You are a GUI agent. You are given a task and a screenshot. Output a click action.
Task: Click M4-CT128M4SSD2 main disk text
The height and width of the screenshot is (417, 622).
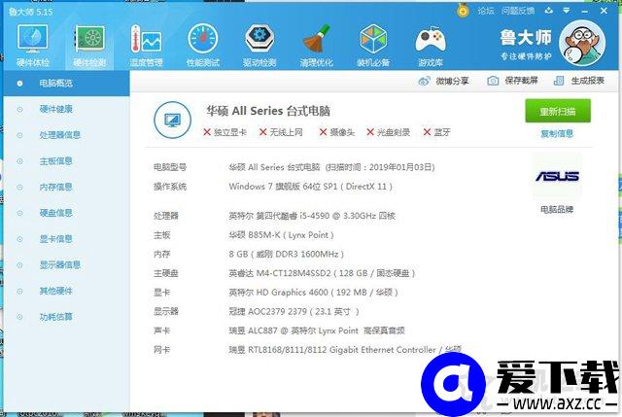pyautogui.click(x=322, y=273)
